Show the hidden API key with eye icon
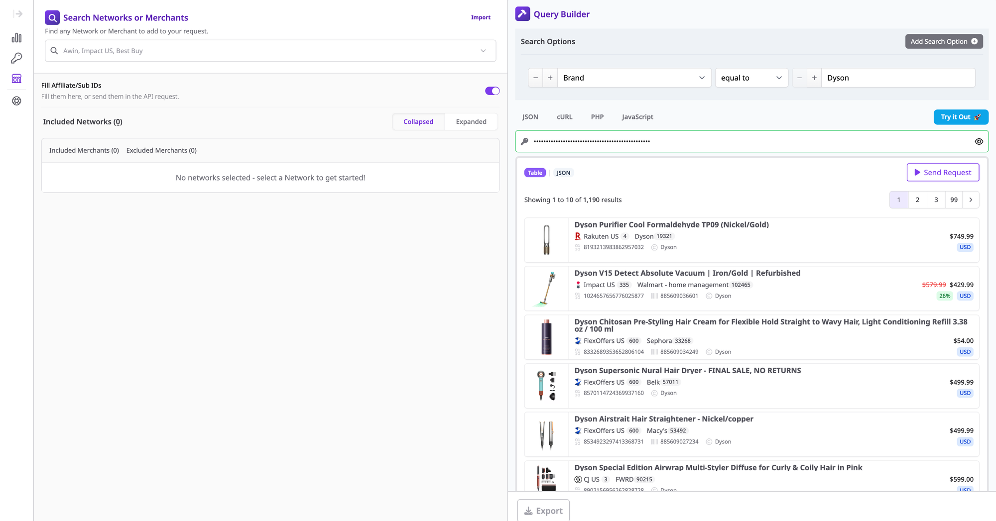 979,141
